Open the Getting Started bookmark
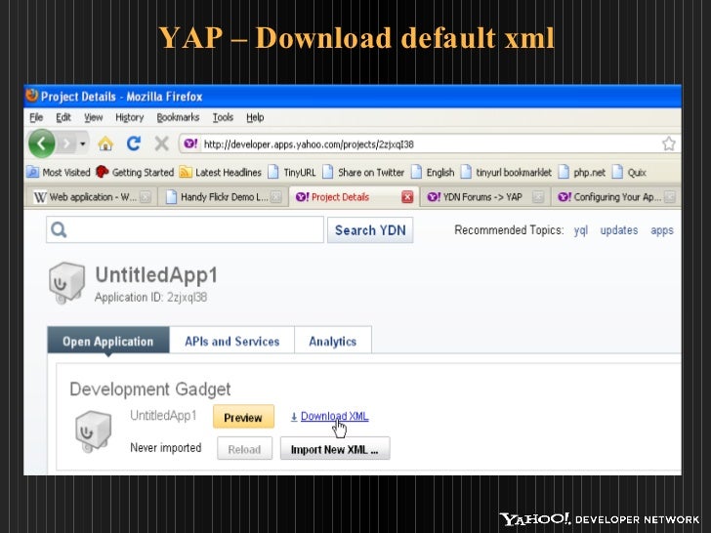This screenshot has width=711, height=533. coord(135,172)
